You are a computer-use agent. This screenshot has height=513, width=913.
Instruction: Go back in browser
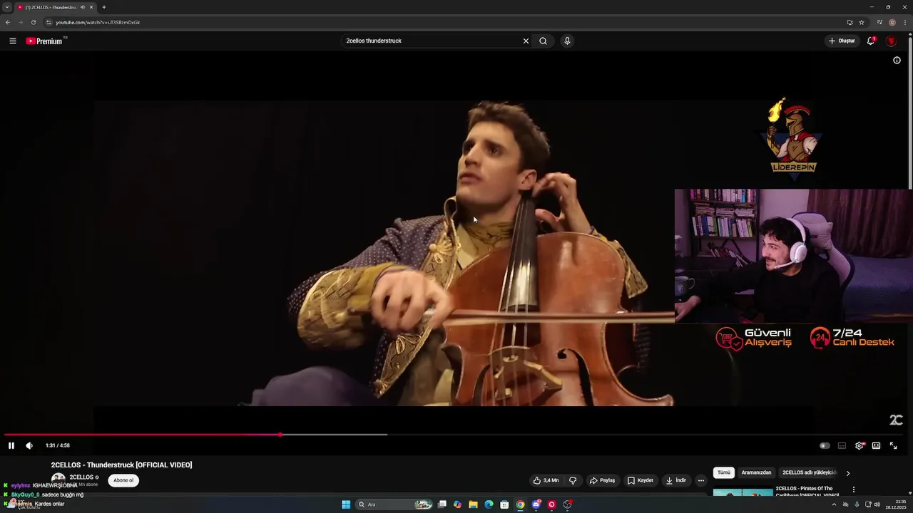pyautogui.click(x=8, y=22)
